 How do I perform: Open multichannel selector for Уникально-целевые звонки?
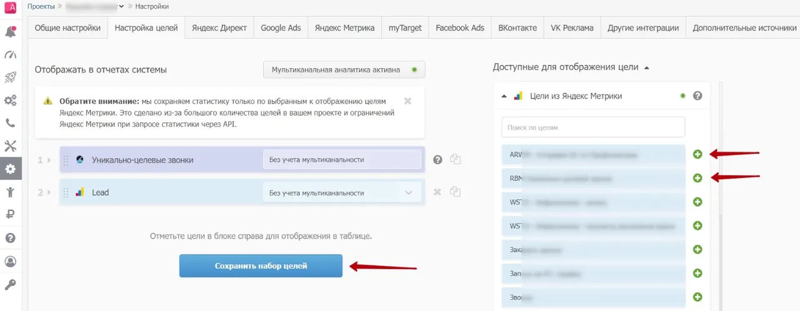pyautogui.click(x=342, y=159)
